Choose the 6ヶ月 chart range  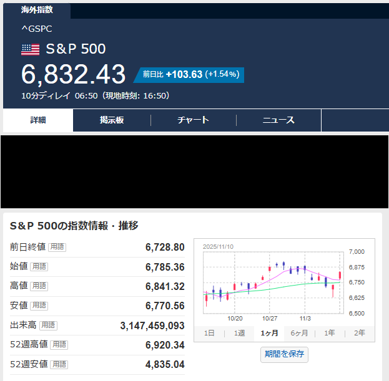(300, 333)
